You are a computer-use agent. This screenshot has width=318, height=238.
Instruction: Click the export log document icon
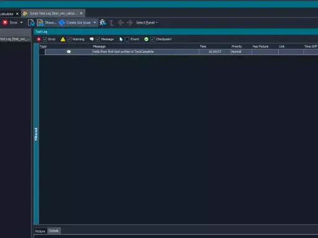pyautogui.click(x=31, y=23)
